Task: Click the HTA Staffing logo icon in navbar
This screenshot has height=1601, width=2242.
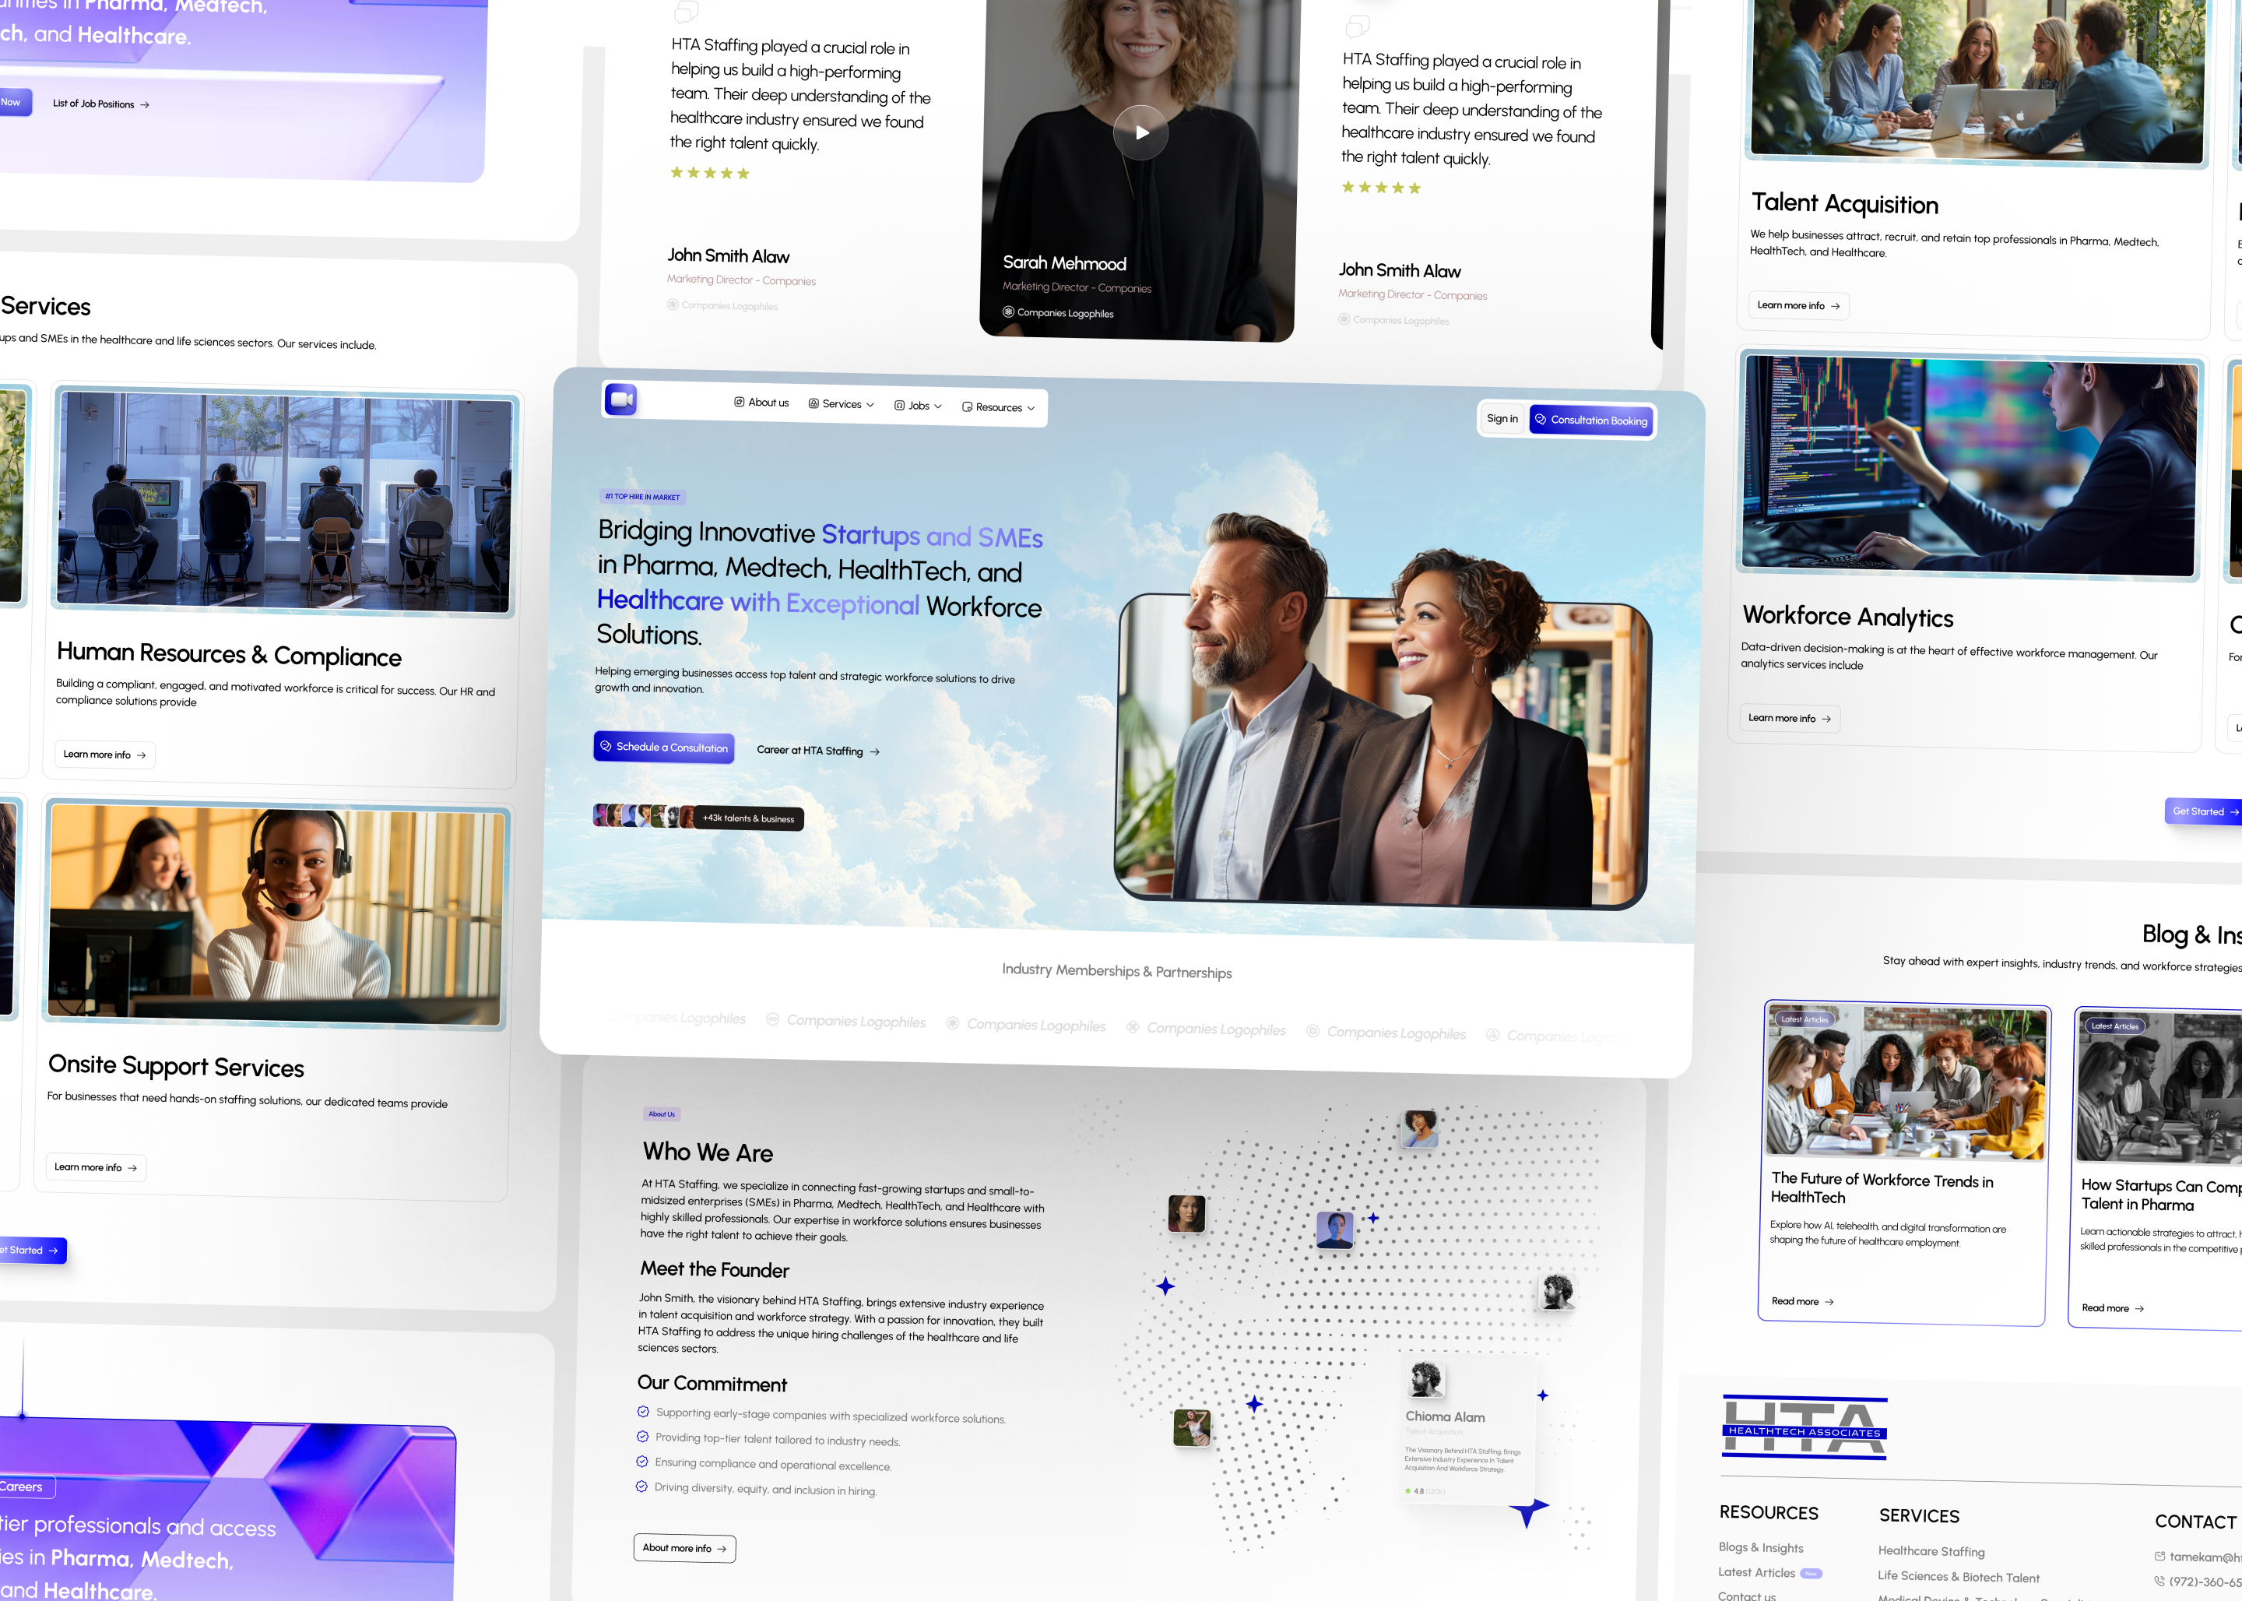Action: tap(621, 399)
